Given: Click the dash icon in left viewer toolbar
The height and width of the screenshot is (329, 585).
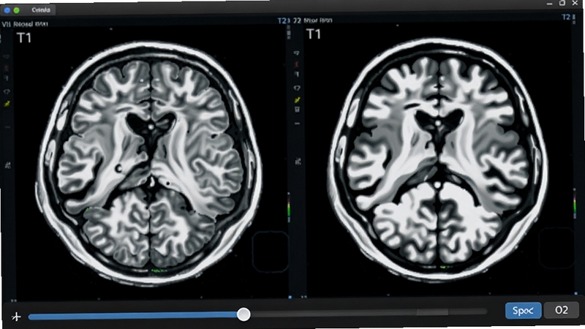Looking at the screenshot, I should pyautogui.click(x=7, y=127).
